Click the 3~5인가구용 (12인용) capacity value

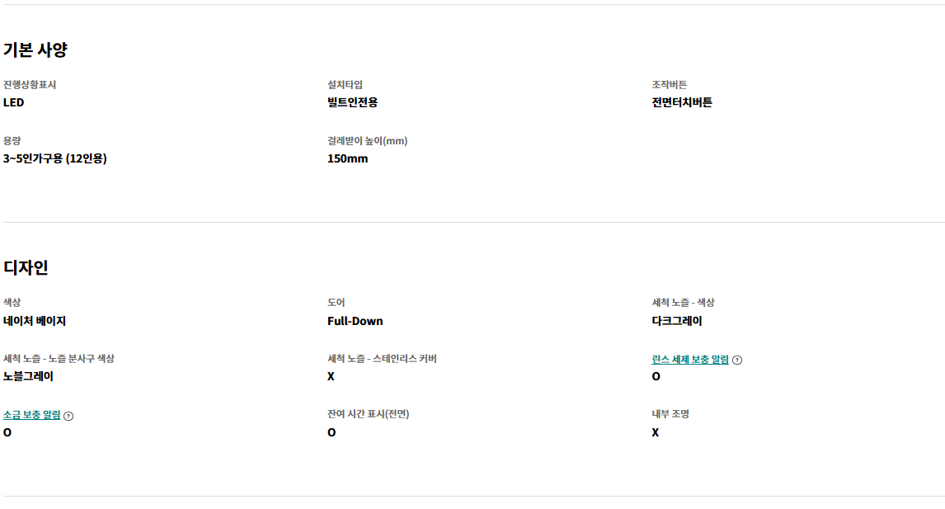coord(55,158)
